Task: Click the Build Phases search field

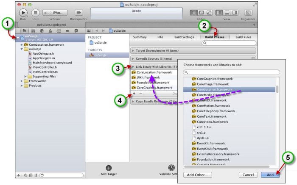Action: tap(229, 43)
